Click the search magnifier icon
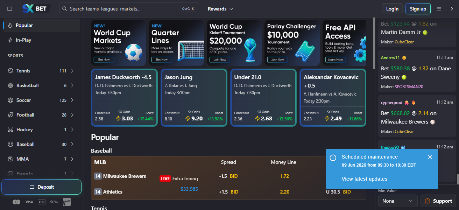This screenshot has width=459, height=210. point(65,9)
